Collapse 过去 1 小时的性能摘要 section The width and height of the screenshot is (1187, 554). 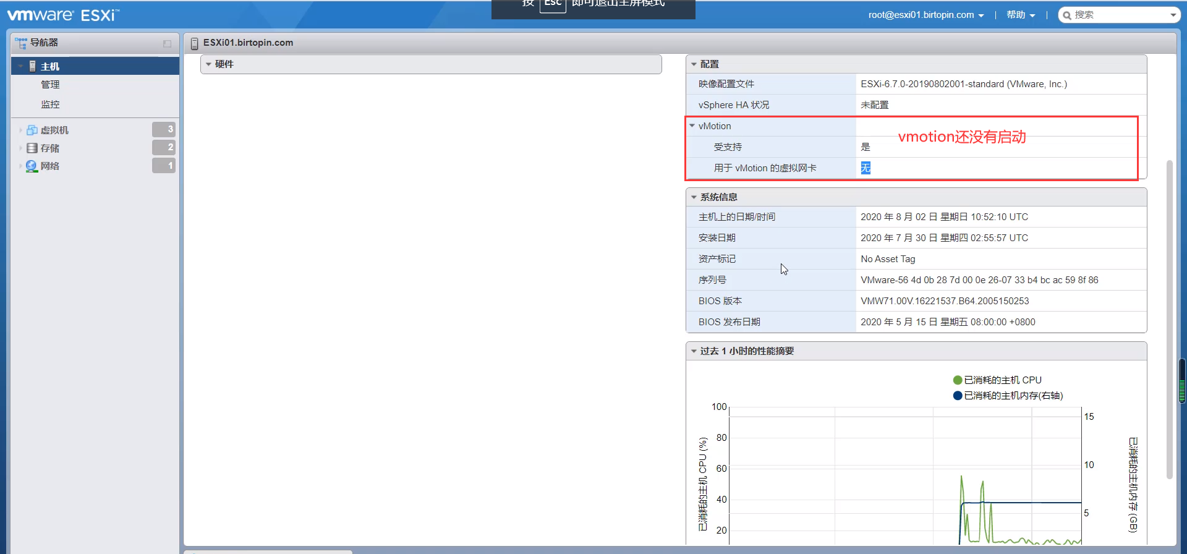(694, 351)
